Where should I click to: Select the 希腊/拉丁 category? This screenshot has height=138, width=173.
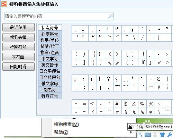[x=50, y=46]
